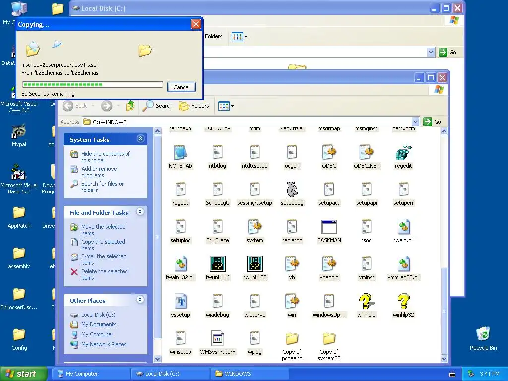This screenshot has height=381, width=508.
Task: Select the regedit icon
Action: pyautogui.click(x=403, y=152)
